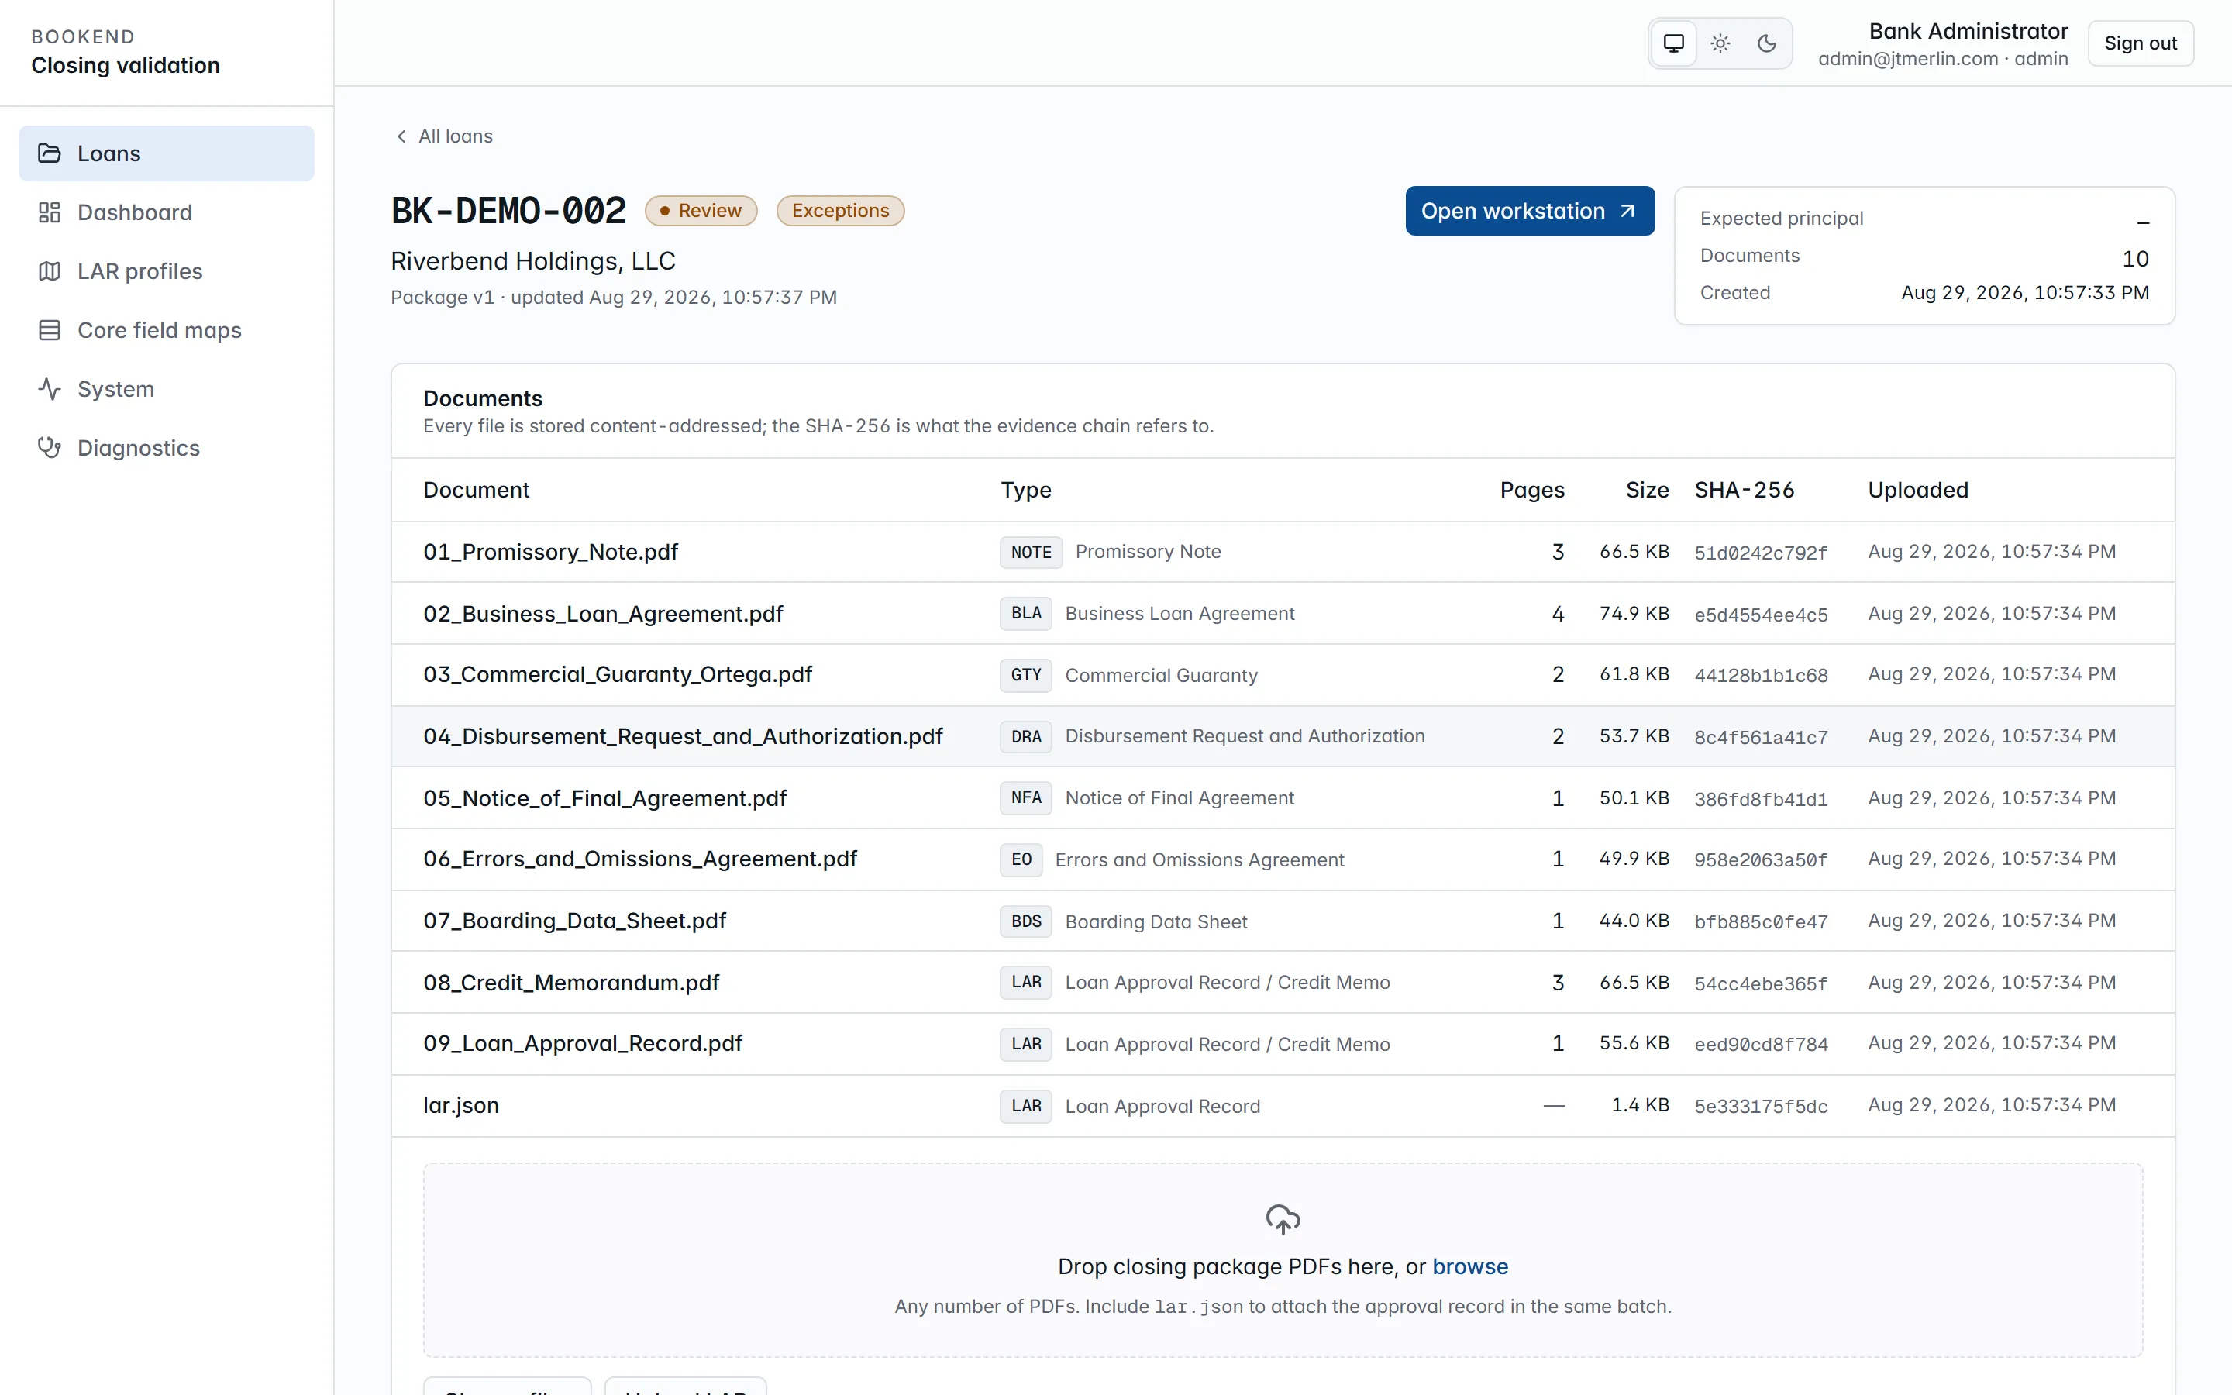Click LAR tag on lar.json row

coord(1025,1106)
